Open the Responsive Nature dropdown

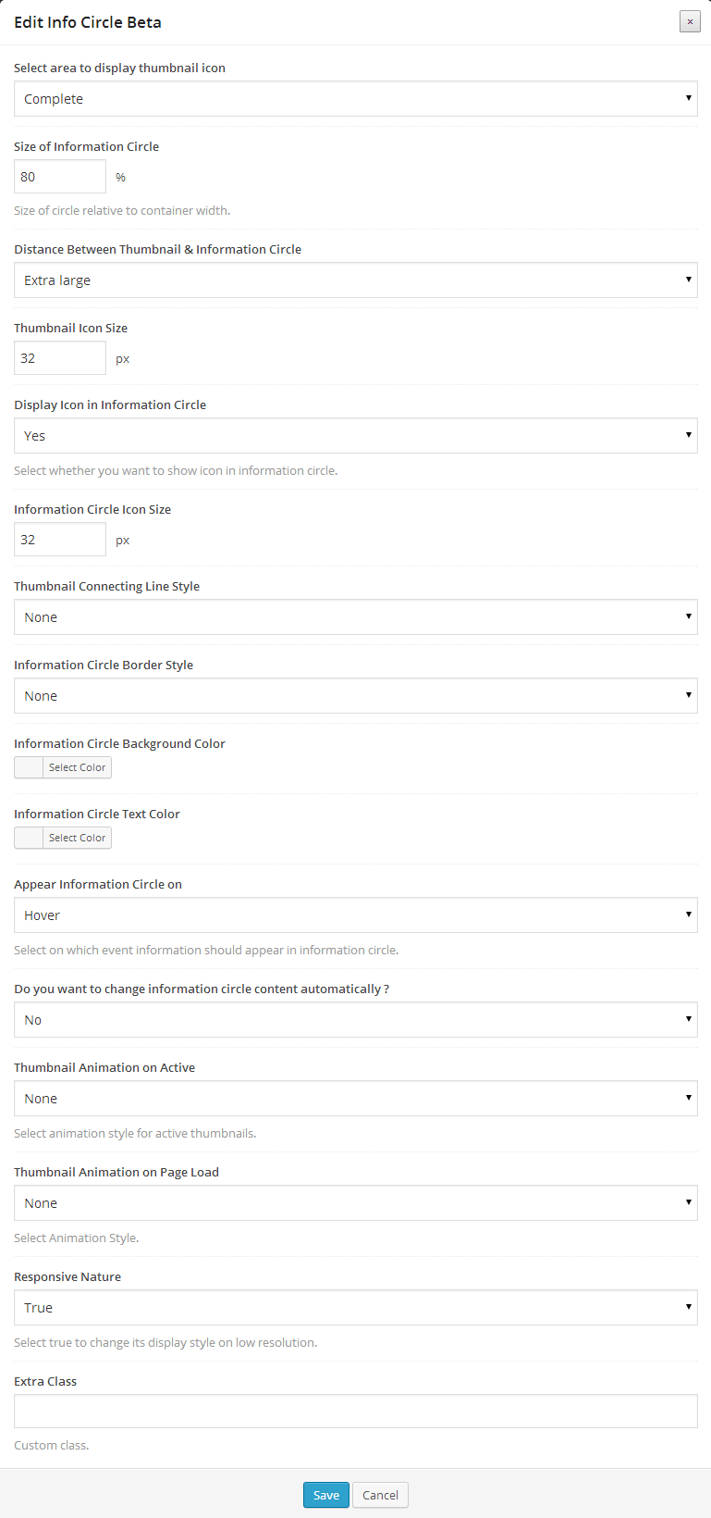click(355, 1308)
